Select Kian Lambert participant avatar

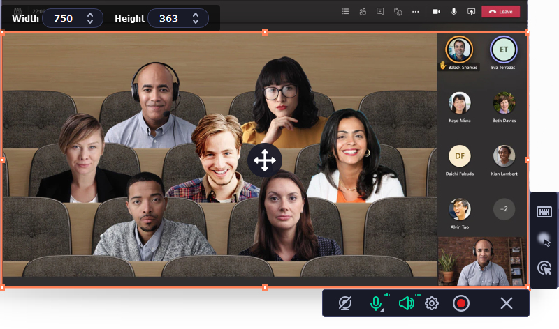point(504,155)
